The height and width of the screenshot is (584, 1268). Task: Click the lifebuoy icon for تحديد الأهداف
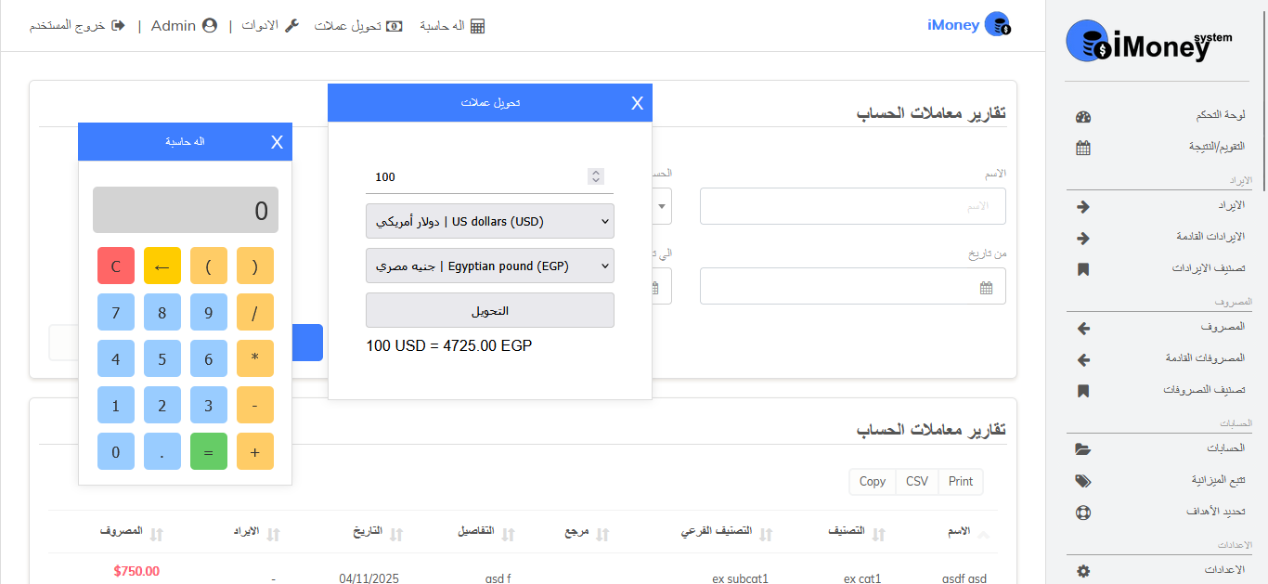coord(1082,513)
